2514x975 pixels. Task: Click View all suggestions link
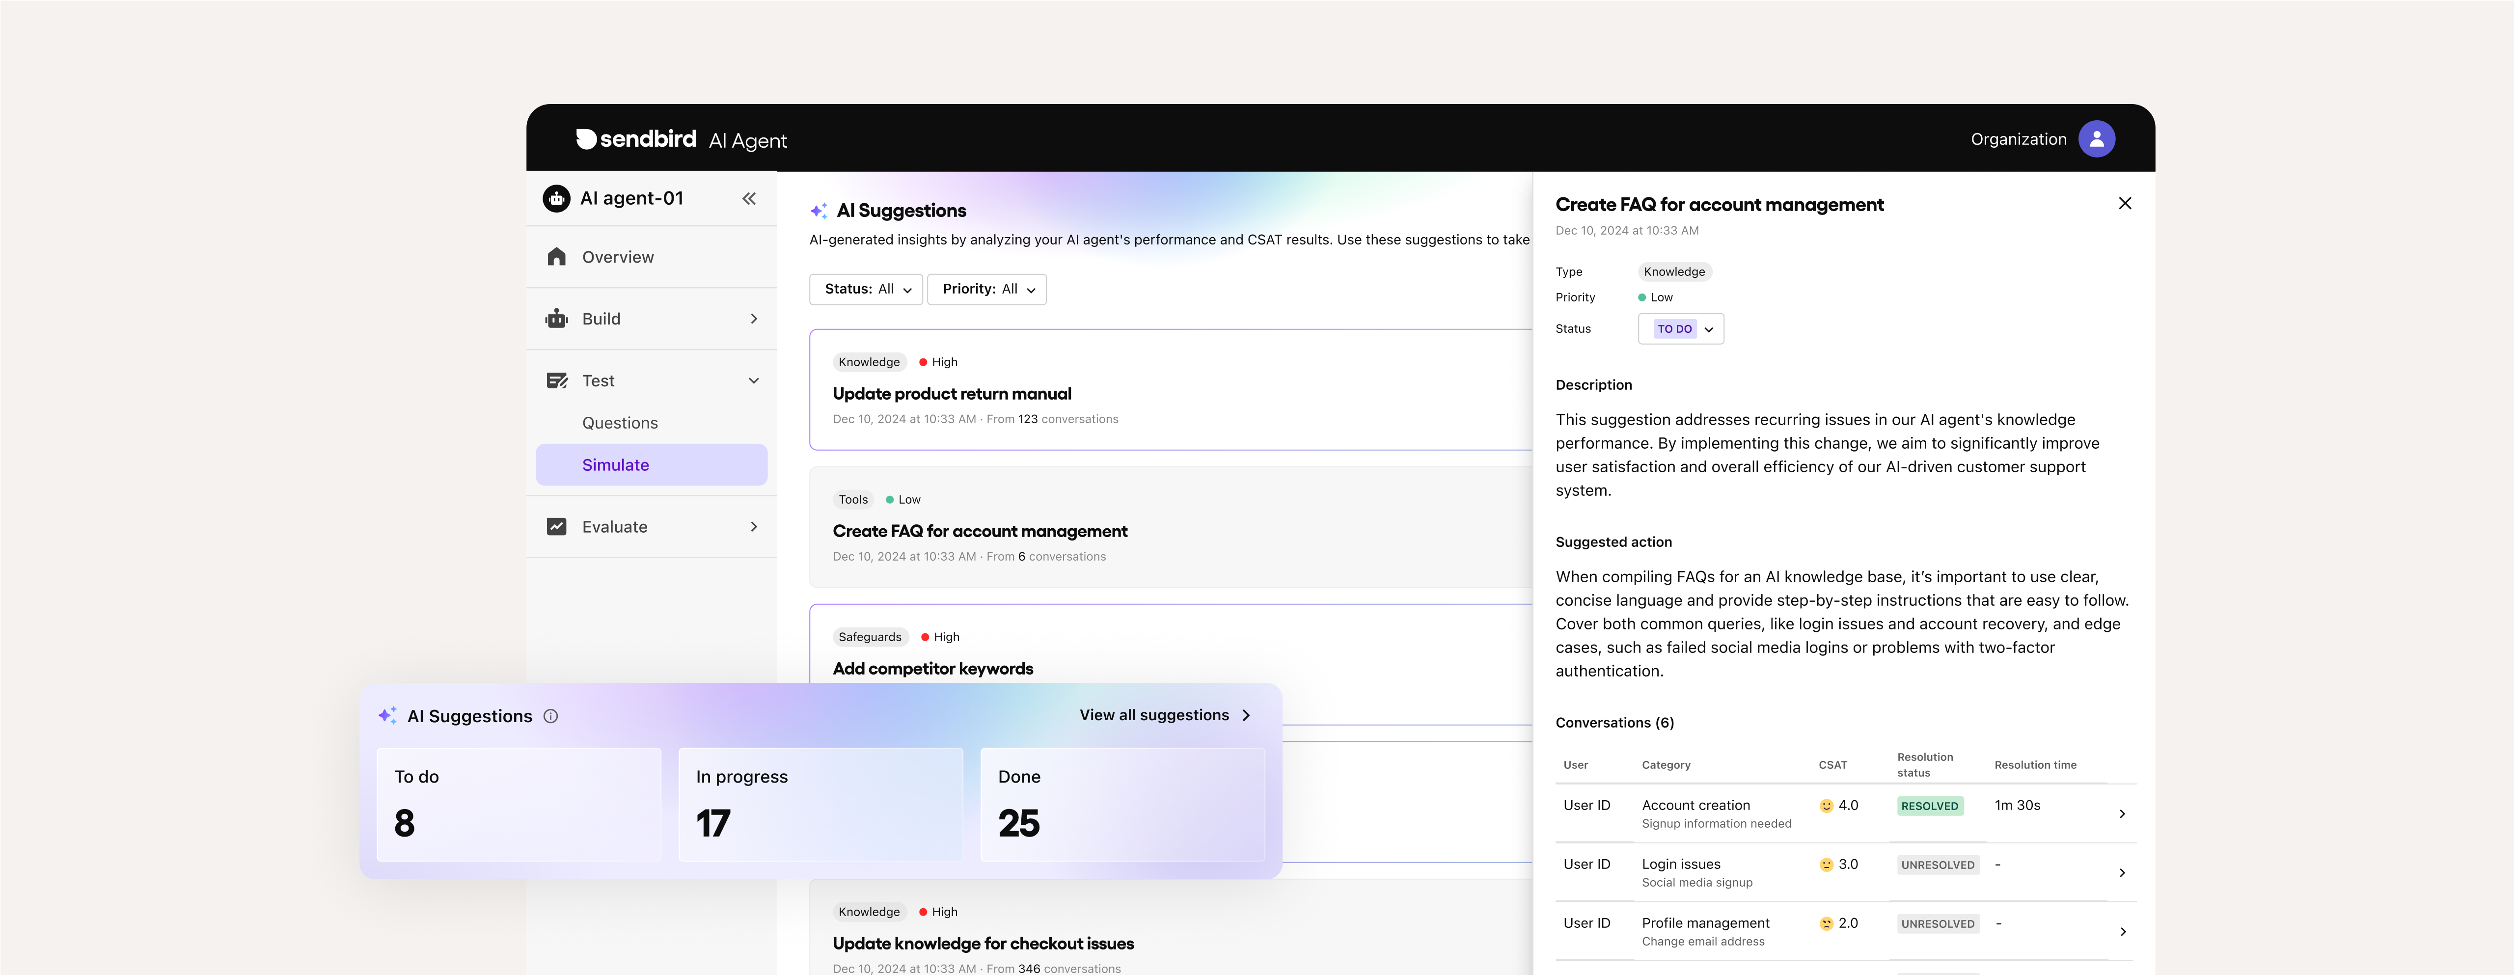[1164, 715]
